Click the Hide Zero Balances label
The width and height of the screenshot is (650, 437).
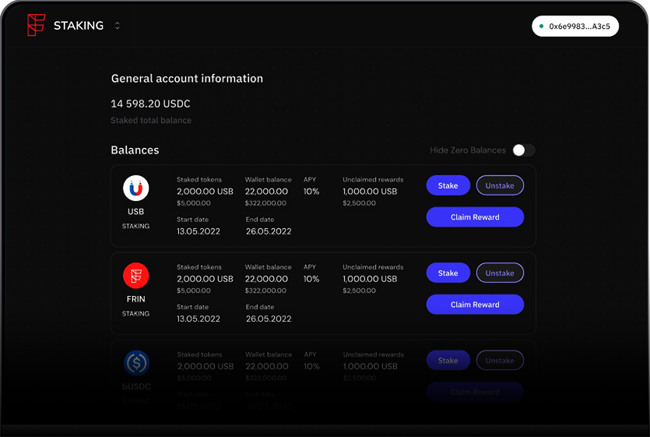[467, 150]
